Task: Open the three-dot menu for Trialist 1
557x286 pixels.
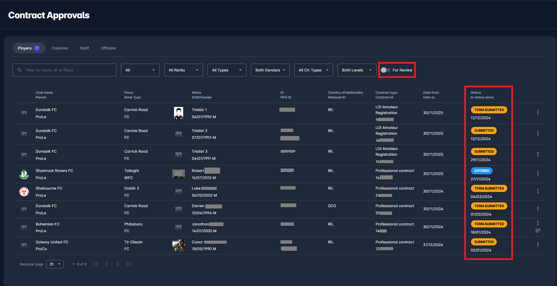Action: [538, 113]
